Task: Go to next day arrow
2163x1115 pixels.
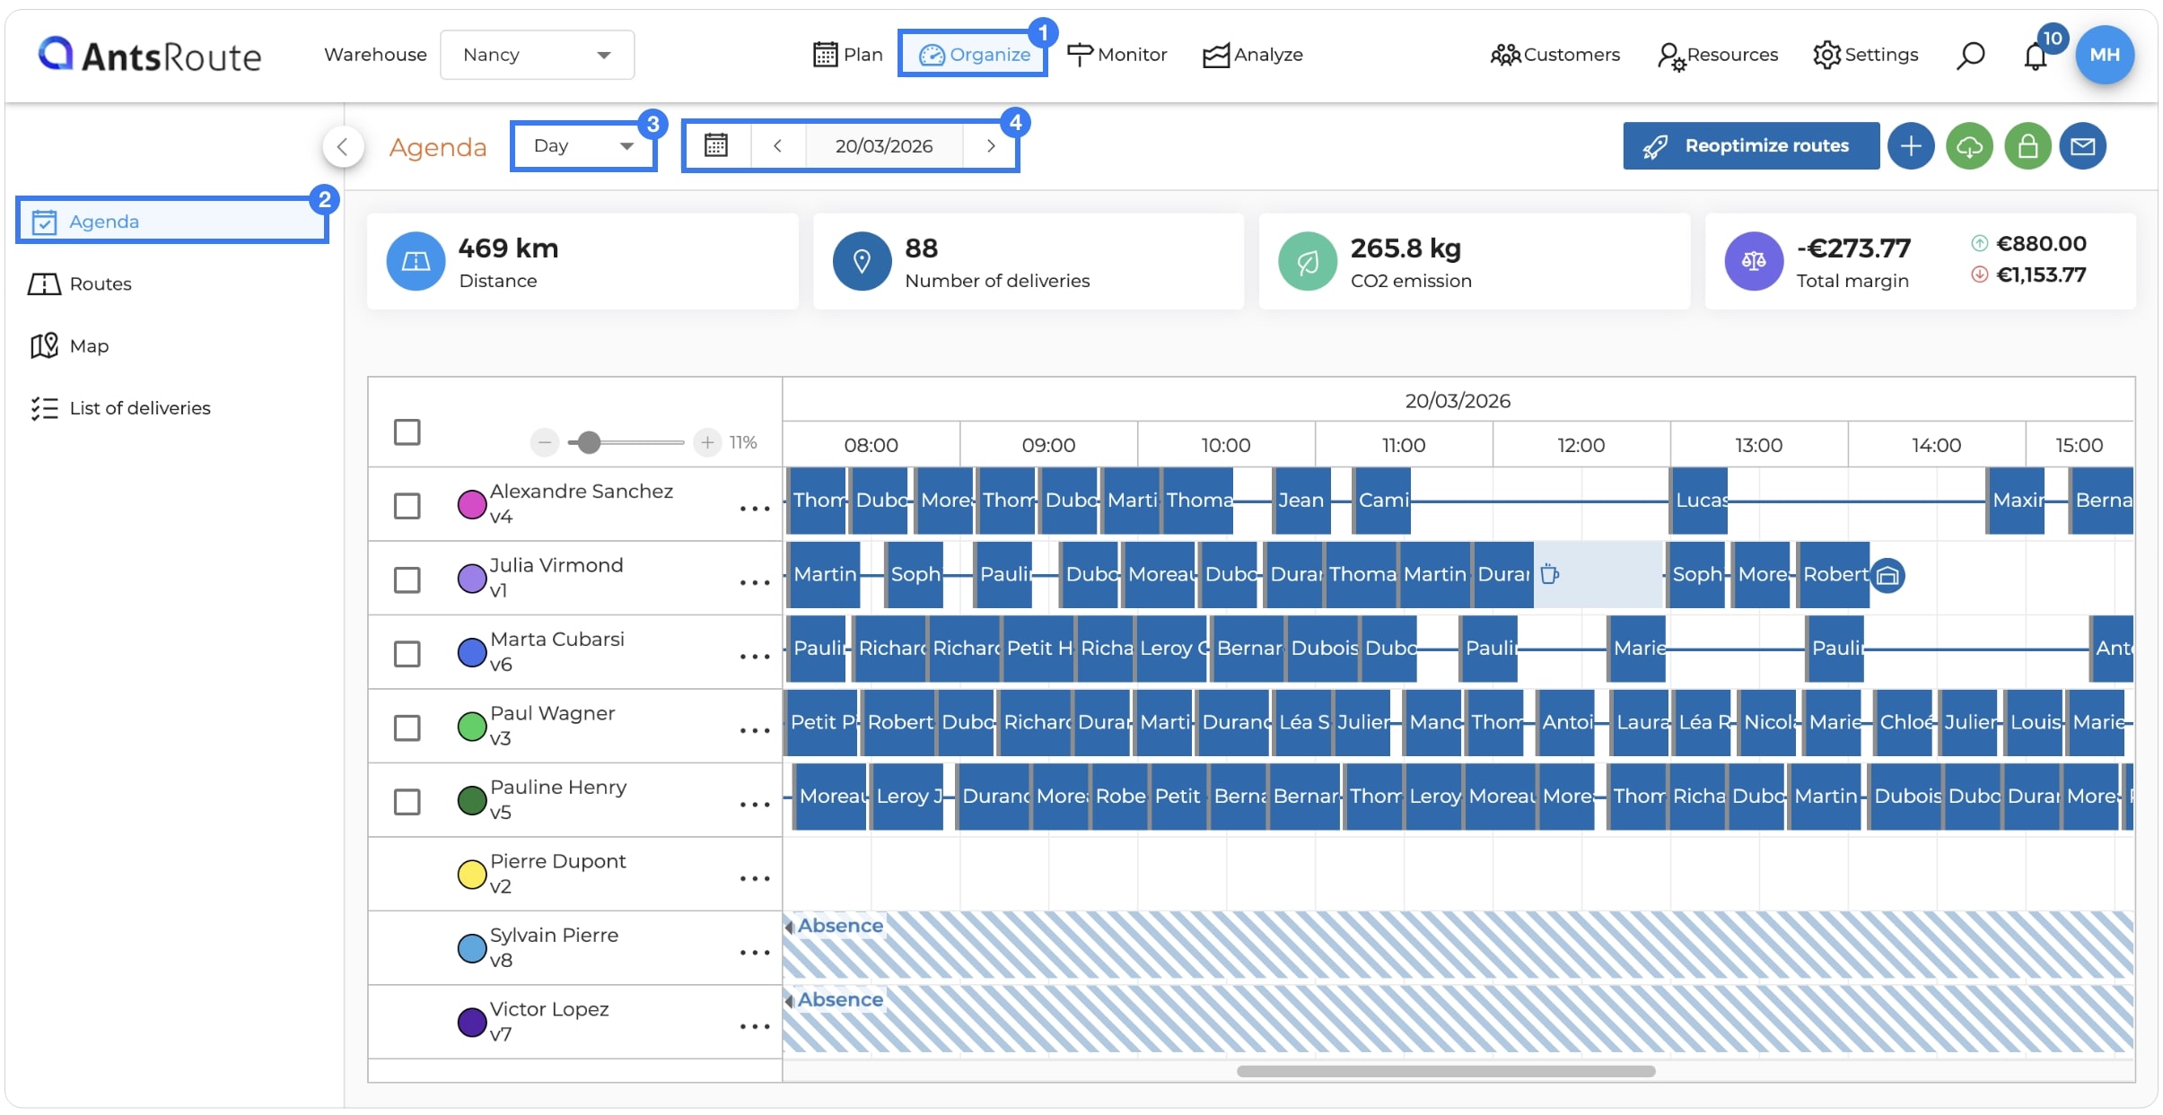Action: pyautogui.click(x=990, y=145)
